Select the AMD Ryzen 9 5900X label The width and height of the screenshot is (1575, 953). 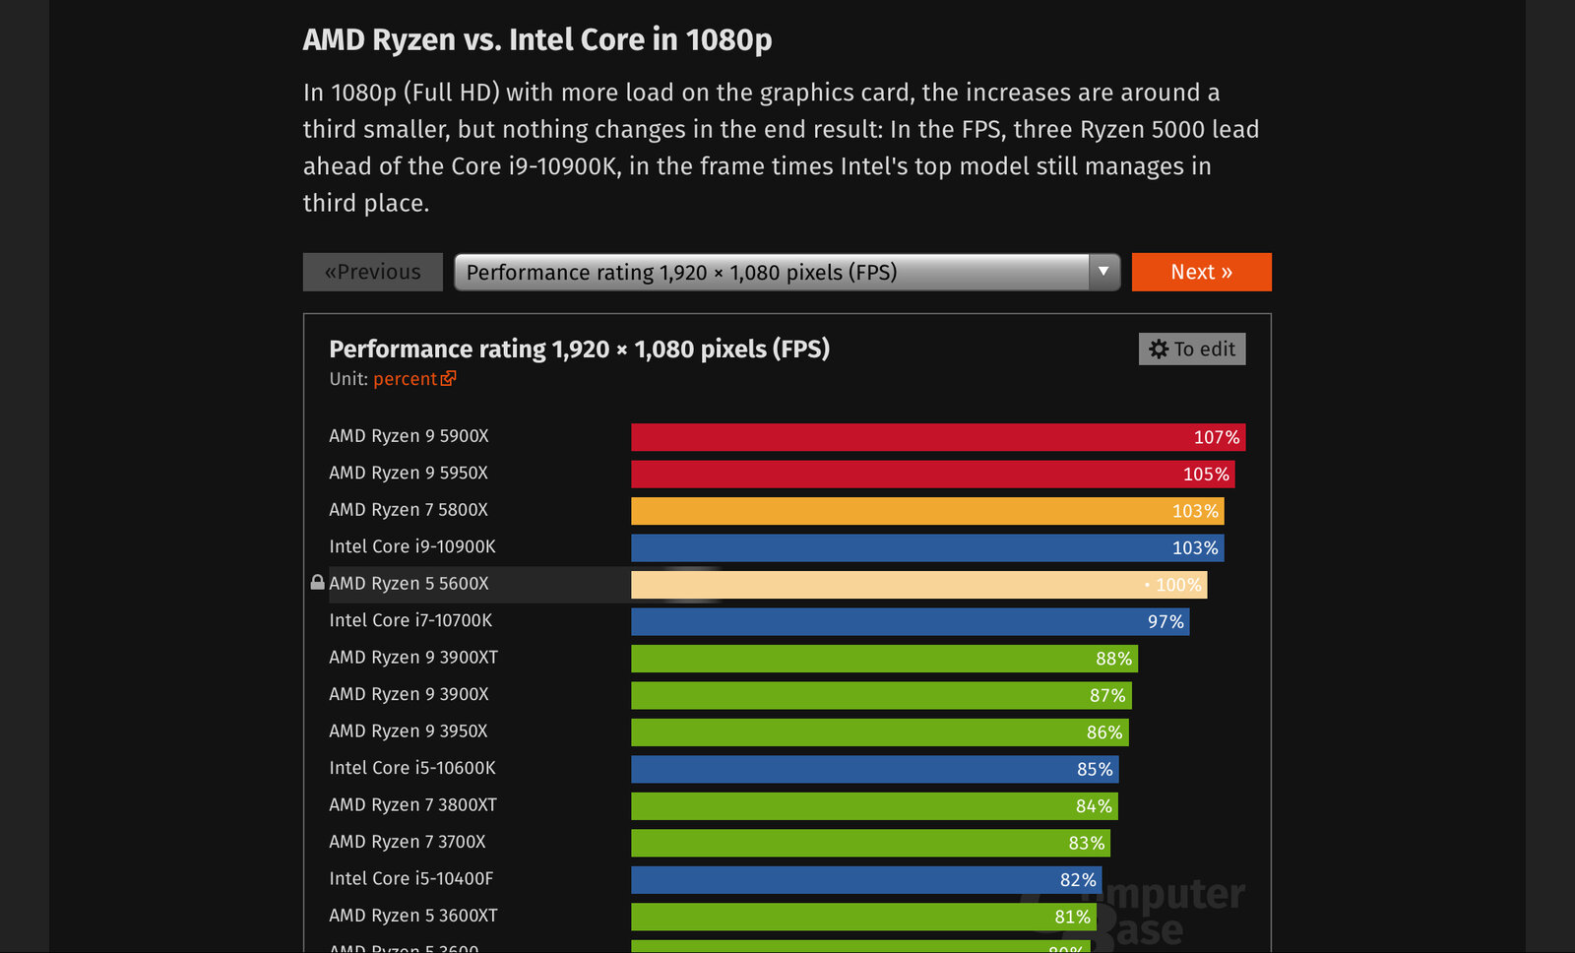pos(409,436)
